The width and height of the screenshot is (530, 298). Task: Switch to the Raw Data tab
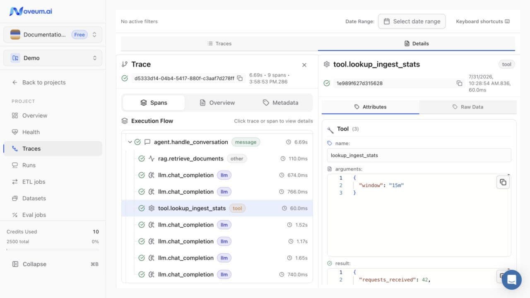[x=468, y=107]
